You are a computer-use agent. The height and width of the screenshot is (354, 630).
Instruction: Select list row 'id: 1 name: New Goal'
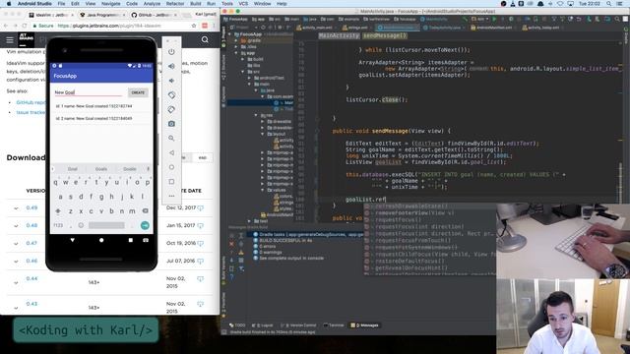coord(101,106)
